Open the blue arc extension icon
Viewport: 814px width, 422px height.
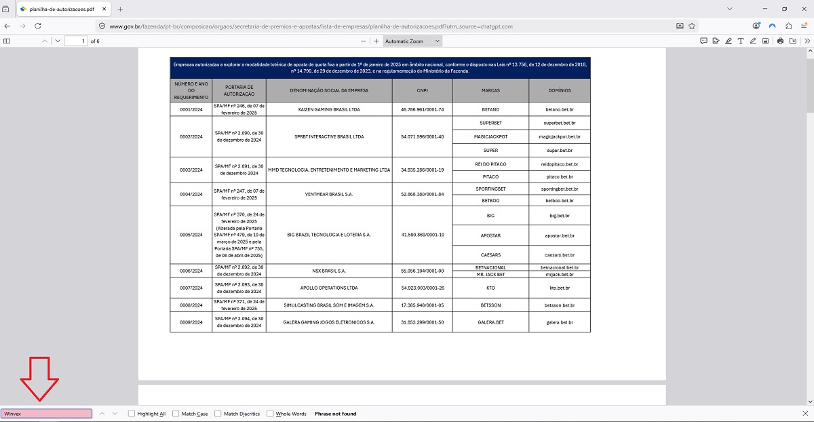click(x=772, y=26)
